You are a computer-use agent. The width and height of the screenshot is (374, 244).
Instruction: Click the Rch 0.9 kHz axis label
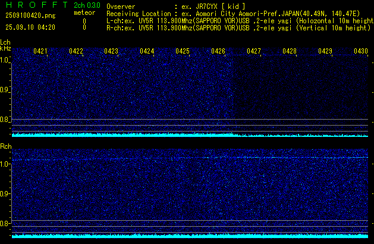4,193
